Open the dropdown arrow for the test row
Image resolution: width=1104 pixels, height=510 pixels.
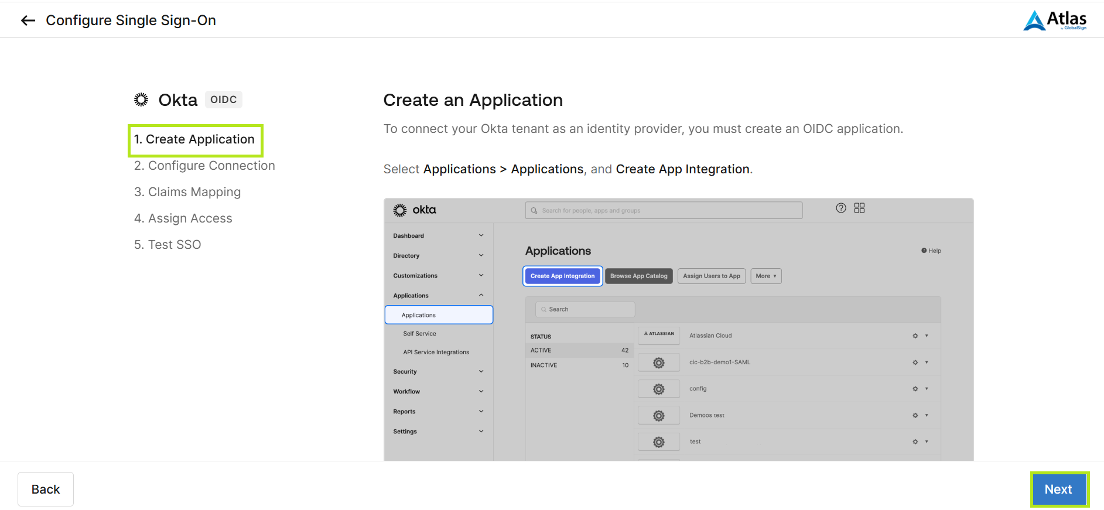[x=927, y=441]
